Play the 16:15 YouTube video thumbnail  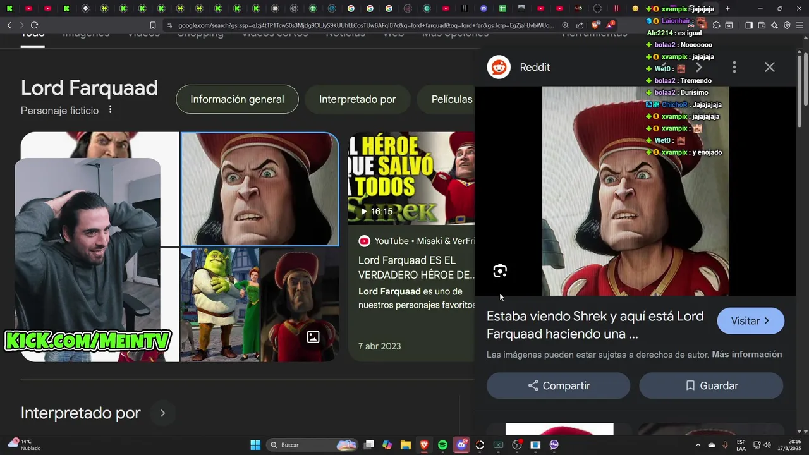point(411,178)
